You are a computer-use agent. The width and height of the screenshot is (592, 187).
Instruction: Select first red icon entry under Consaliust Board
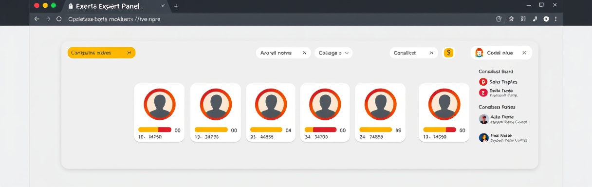point(498,82)
